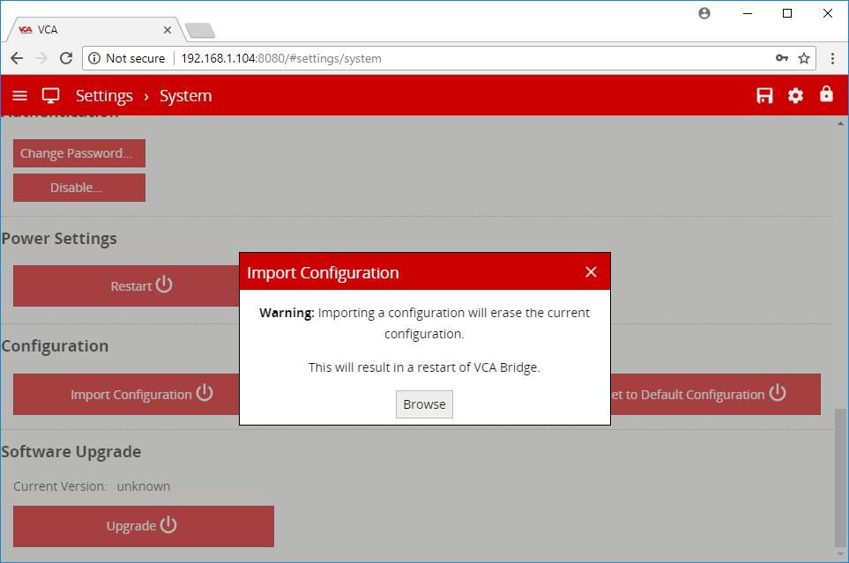849x563 pixels.
Task: Open the Chrome three-dot menu
Action: (x=832, y=58)
